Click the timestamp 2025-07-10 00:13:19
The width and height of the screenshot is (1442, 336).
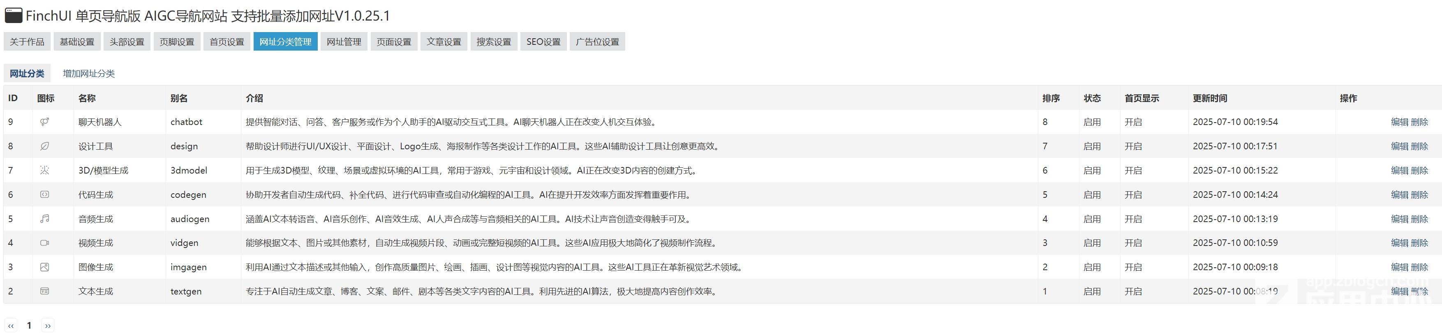1235,218
